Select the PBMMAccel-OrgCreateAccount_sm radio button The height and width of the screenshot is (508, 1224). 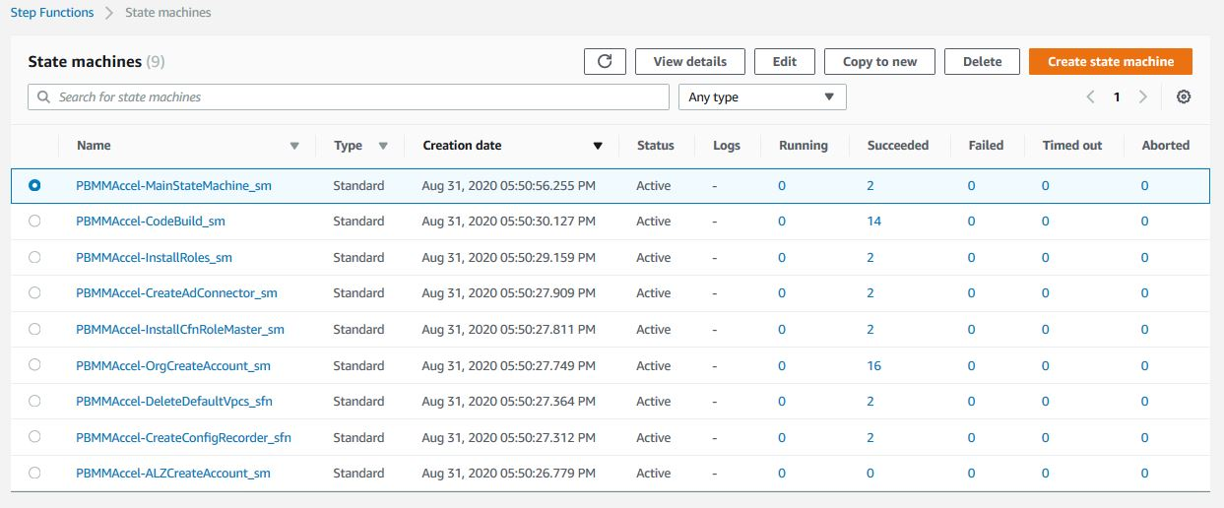[35, 365]
